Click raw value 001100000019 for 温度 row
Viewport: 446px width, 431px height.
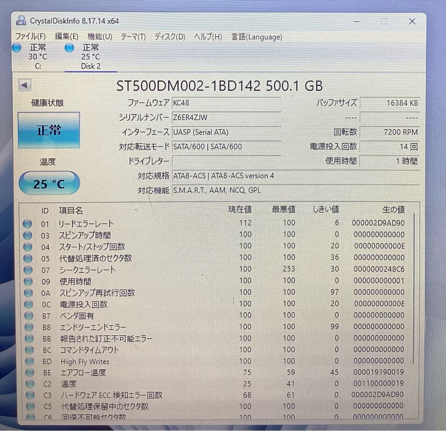click(x=378, y=383)
